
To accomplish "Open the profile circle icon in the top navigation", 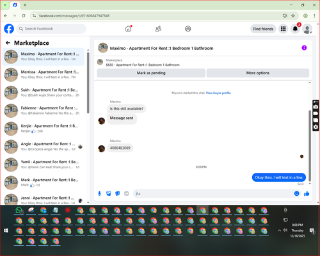I will tap(188, 29).
